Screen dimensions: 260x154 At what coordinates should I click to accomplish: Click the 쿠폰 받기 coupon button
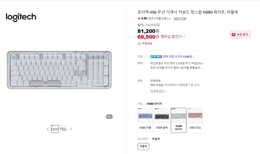tap(240, 35)
